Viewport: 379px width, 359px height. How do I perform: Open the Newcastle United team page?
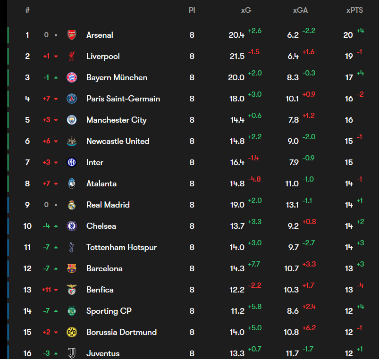click(x=118, y=141)
